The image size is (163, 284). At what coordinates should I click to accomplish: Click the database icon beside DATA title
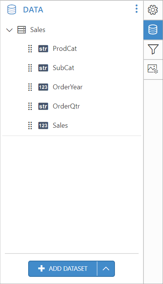[x=12, y=9]
